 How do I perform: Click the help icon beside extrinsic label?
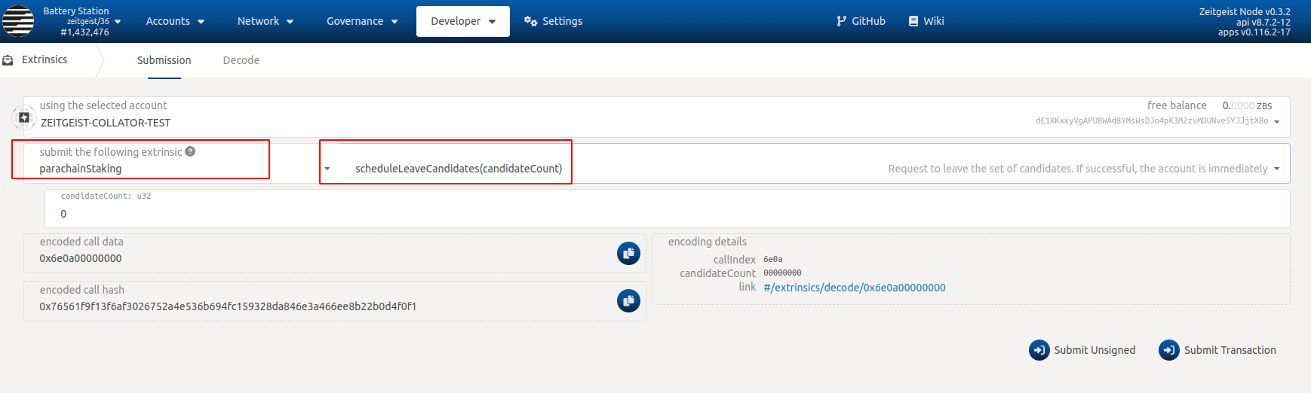tap(190, 151)
